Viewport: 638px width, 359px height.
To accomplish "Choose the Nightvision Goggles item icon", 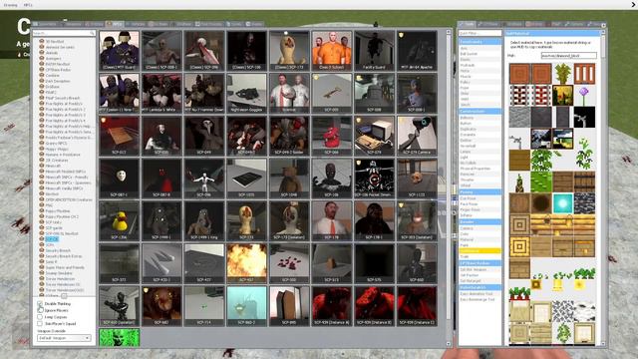I will [x=246, y=93].
